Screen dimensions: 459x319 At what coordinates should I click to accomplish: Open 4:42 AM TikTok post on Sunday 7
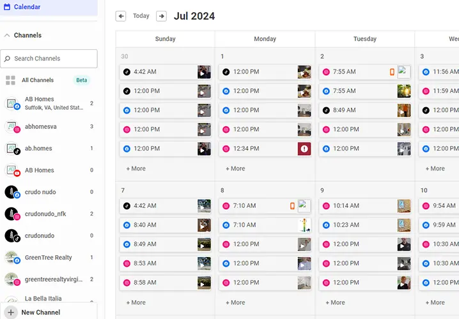[x=166, y=205]
